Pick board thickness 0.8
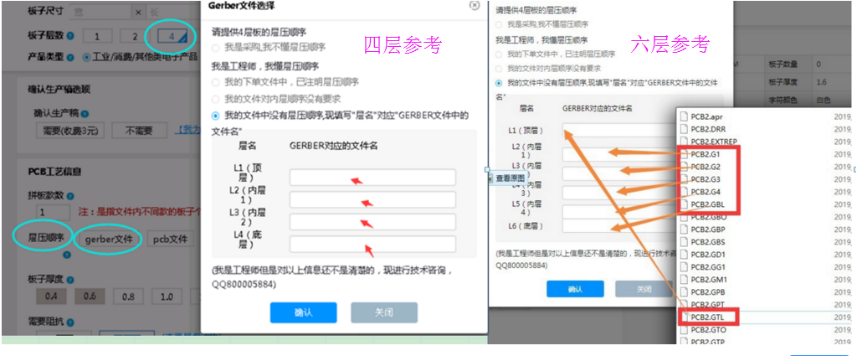This screenshot has height=356, width=857. (128, 297)
